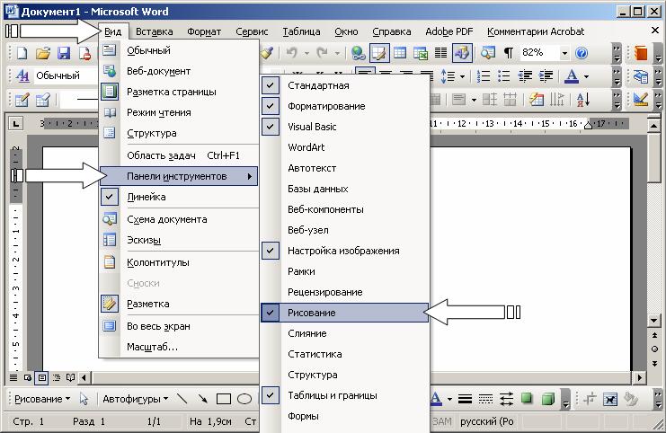The height and width of the screenshot is (433, 666).
Task: Open the Сервис menu
Action: pos(252,31)
